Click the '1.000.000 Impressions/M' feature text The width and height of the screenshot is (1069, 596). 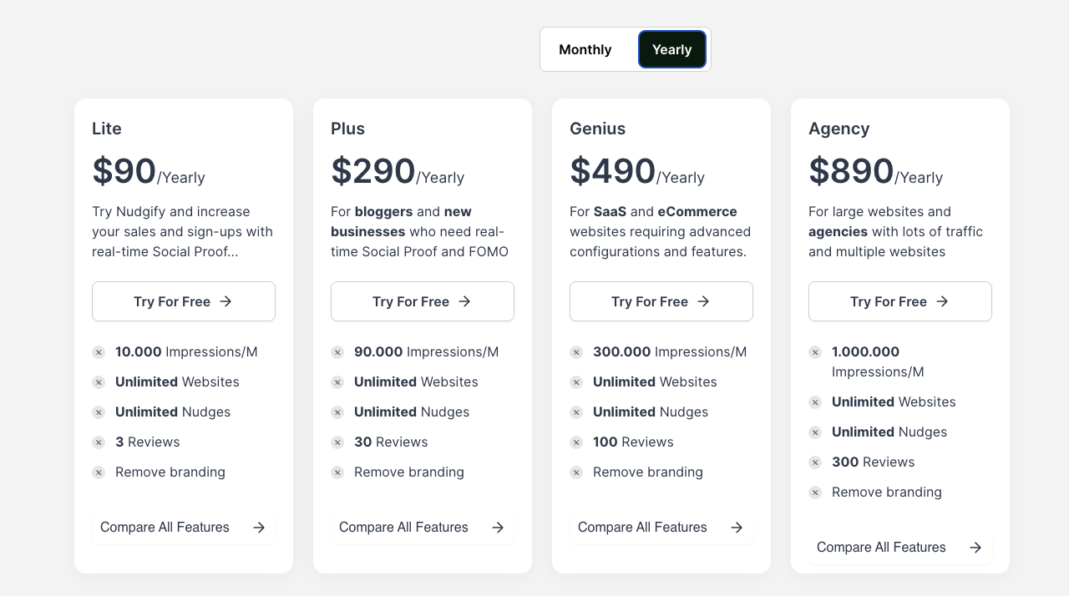[x=878, y=362]
